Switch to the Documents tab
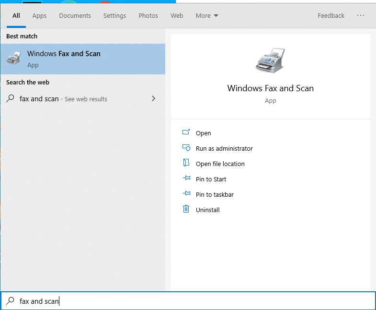 coord(75,16)
